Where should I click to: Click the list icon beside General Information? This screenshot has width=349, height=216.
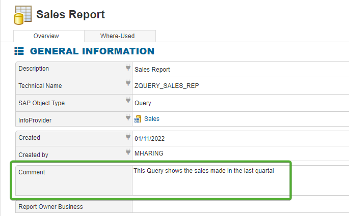click(19, 51)
